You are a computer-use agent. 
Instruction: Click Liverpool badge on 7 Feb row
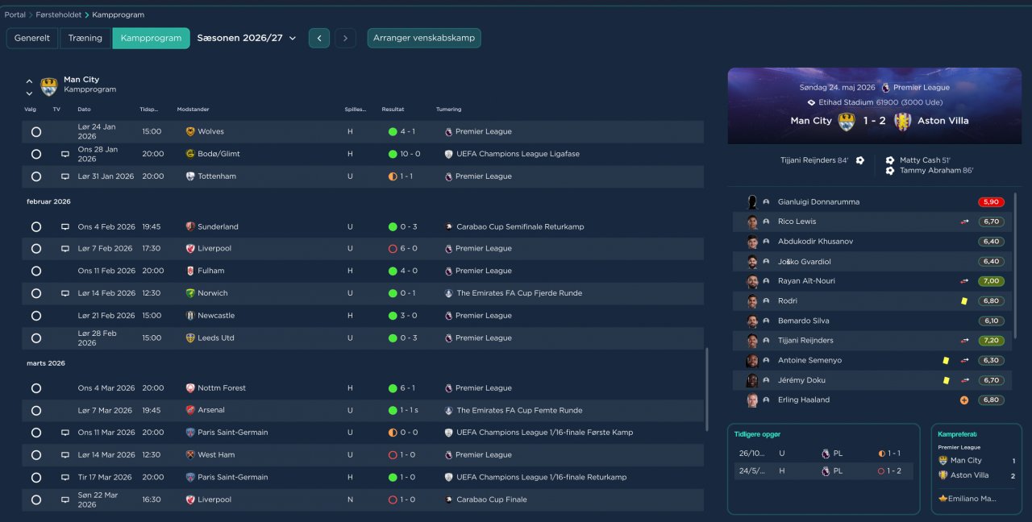[x=190, y=249]
